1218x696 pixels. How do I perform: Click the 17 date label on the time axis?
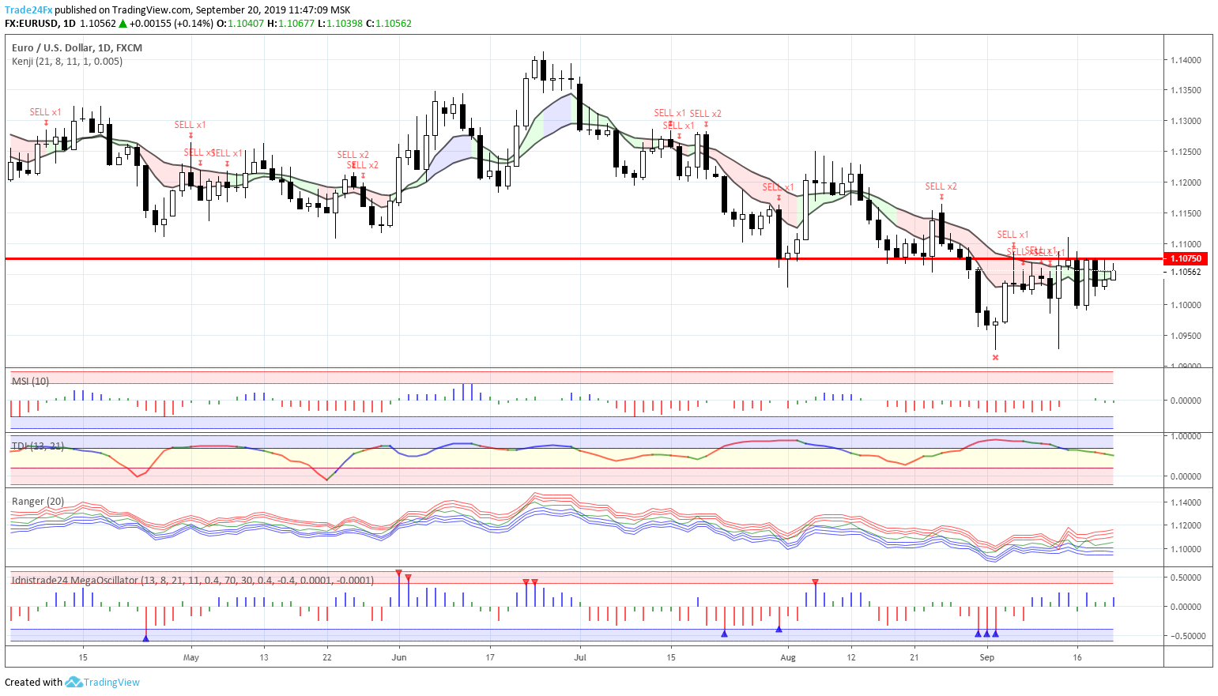(x=490, y=656)
